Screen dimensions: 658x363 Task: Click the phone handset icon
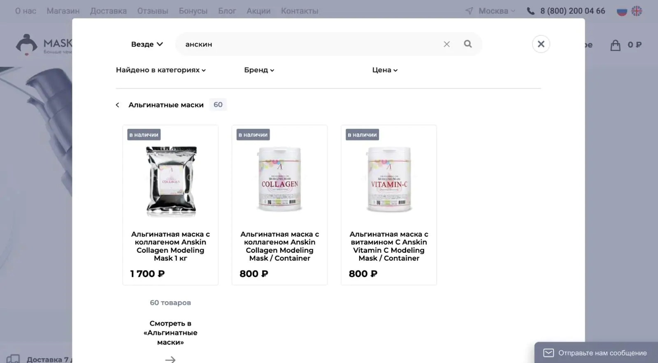531,11
